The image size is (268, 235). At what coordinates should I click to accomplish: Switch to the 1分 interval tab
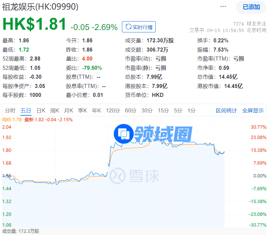click(191, 111)
